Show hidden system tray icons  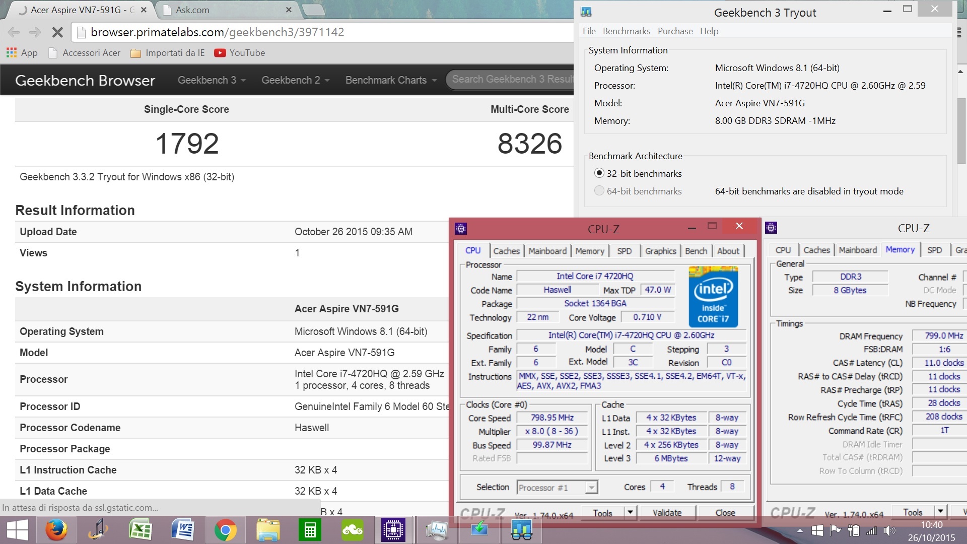(800, 530)
